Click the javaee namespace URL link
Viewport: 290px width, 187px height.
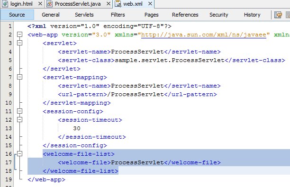[204, 35]
